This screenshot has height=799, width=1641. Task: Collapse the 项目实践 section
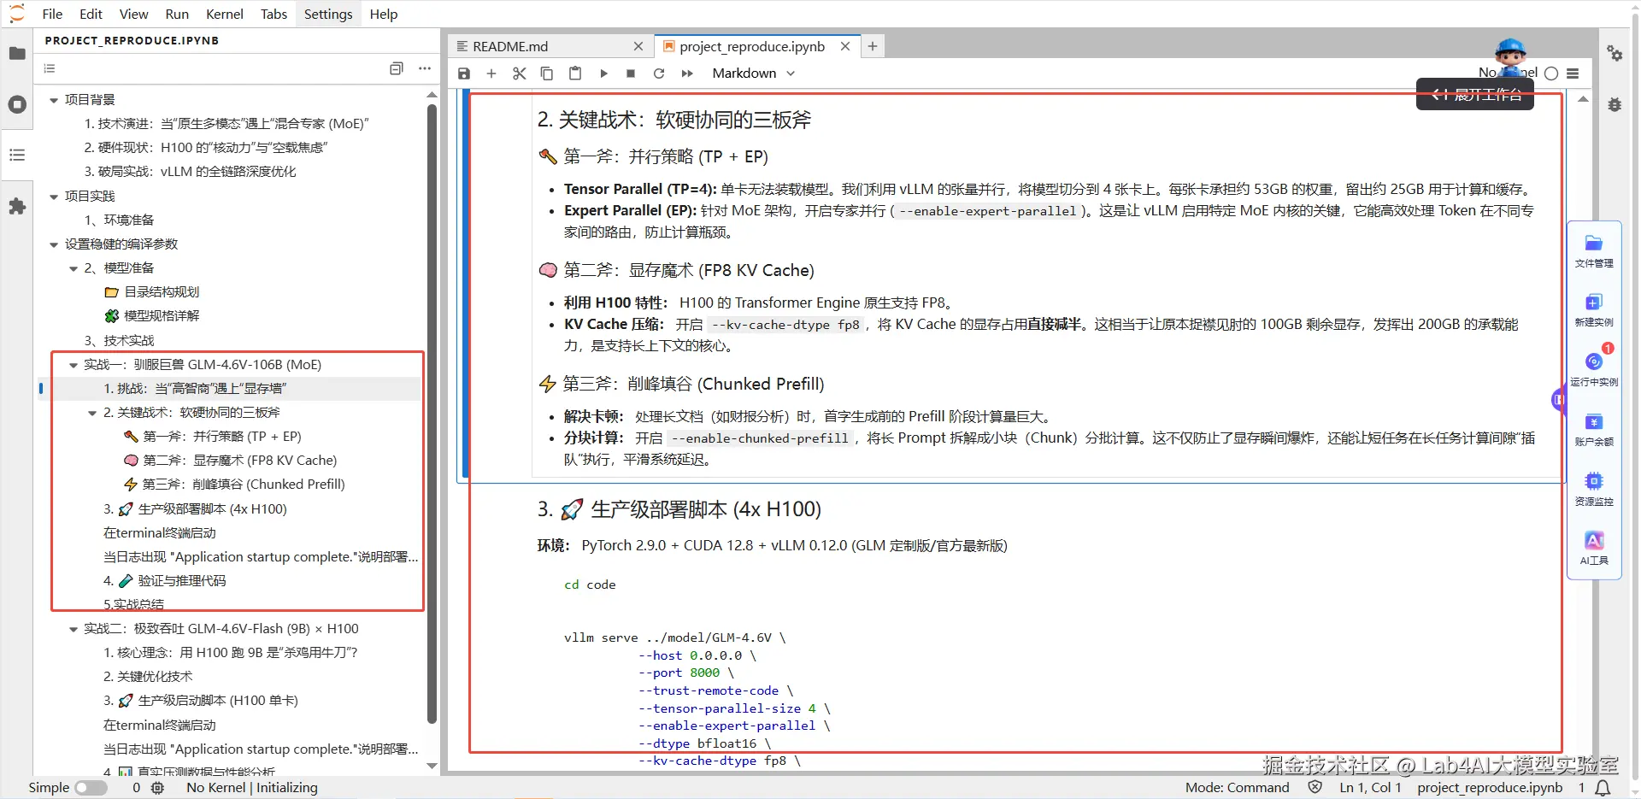54,197
